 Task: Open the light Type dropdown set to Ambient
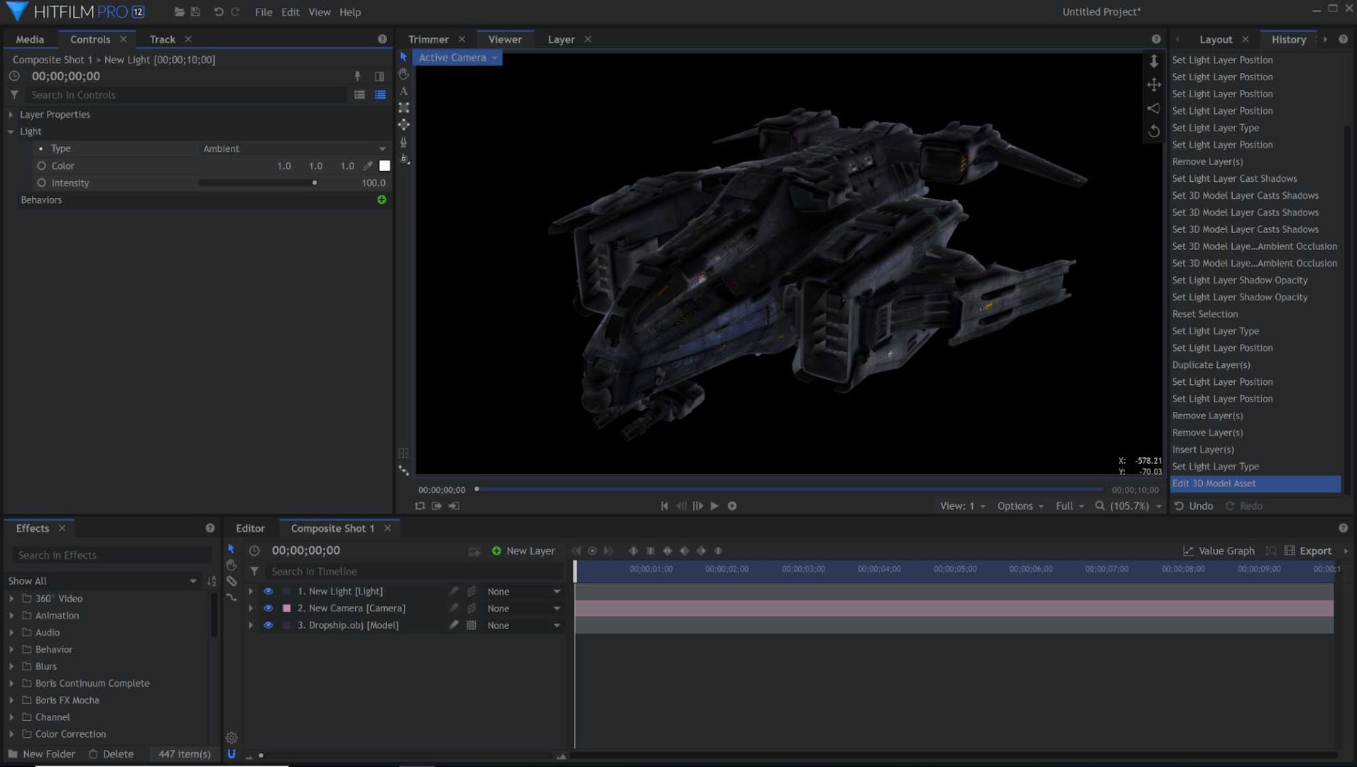coord(294,148)
